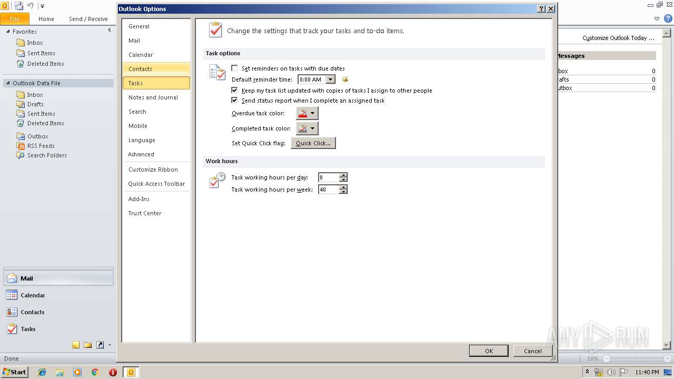The width and height of the screenshot is (674, 379).
Task: Select Quick Access Toolbar options category
Action: pos(156,184)
